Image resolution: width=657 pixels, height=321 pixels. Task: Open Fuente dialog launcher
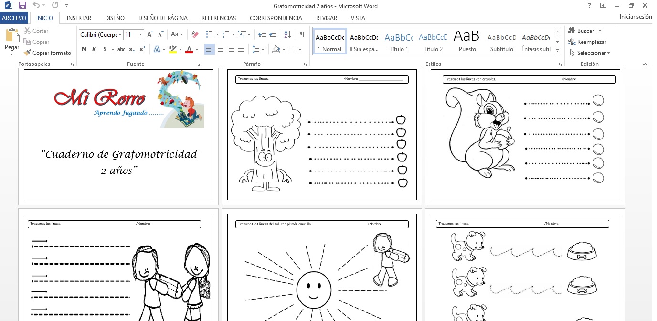[198, 64]
